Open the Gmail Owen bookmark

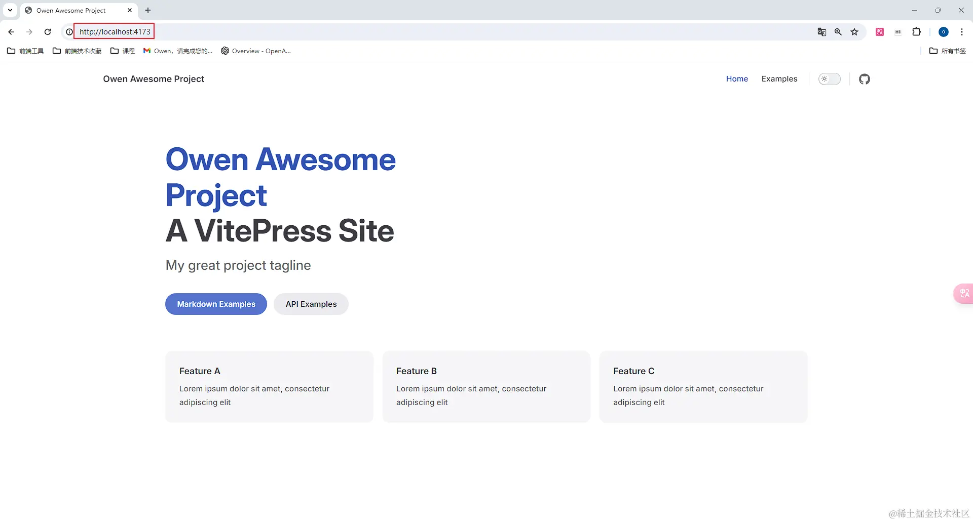coord(178,51)
